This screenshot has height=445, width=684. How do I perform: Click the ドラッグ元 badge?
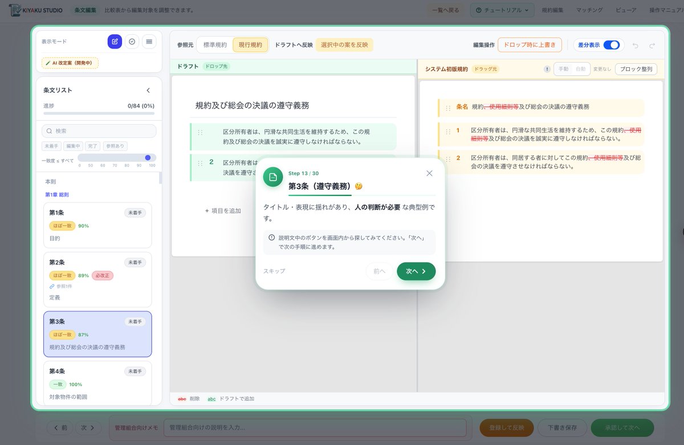click(485, 69)
